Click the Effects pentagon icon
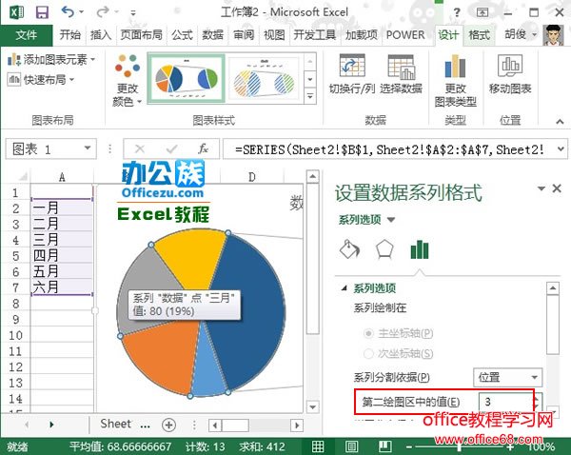Viewport: 571px width, 455px height. coord(384,250)
